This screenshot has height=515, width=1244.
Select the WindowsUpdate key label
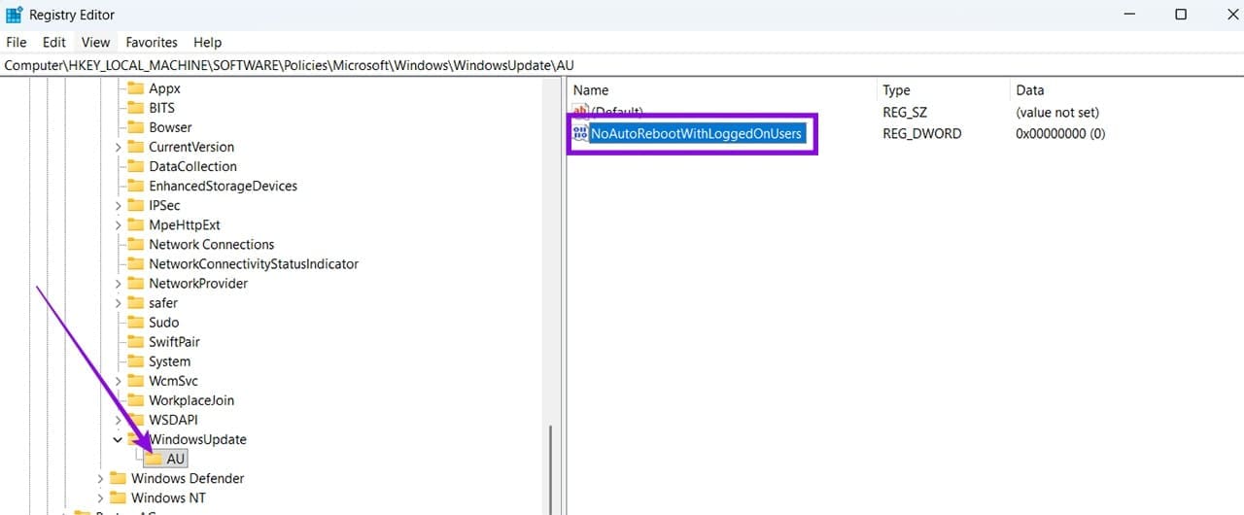[197, 439]
